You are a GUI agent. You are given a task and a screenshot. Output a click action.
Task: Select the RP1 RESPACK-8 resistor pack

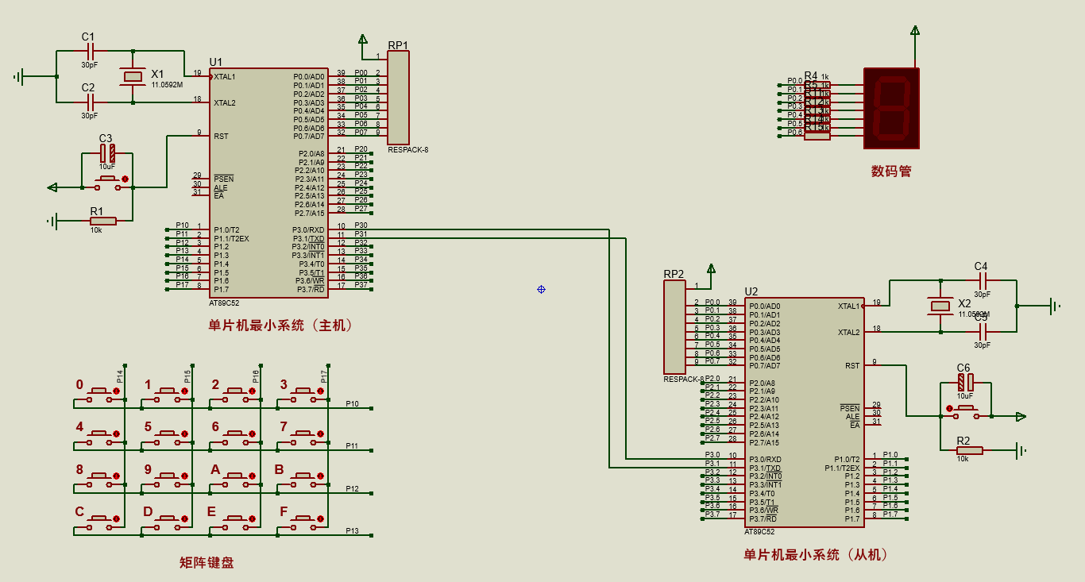[398, 98]
